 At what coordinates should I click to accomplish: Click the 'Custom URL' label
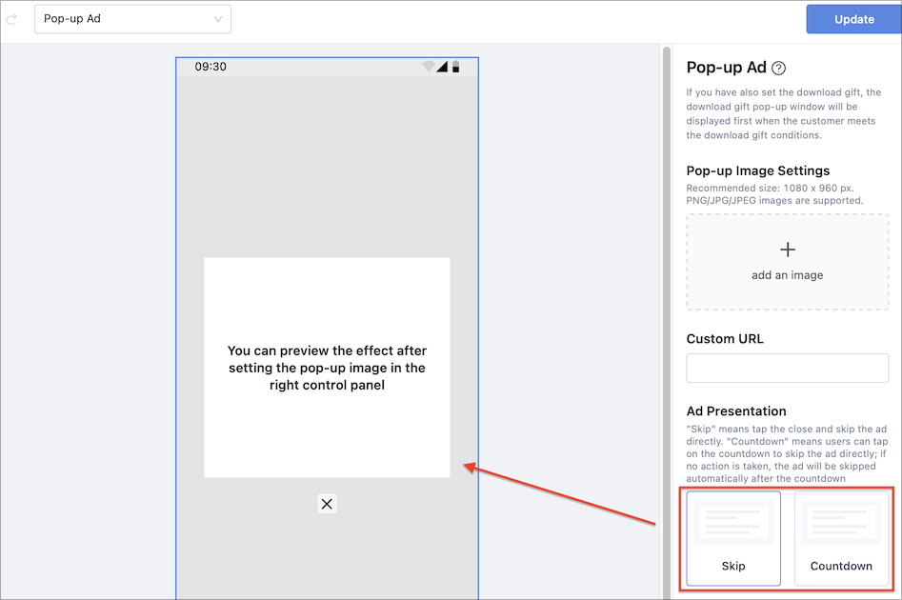click(x=725, y=339)
